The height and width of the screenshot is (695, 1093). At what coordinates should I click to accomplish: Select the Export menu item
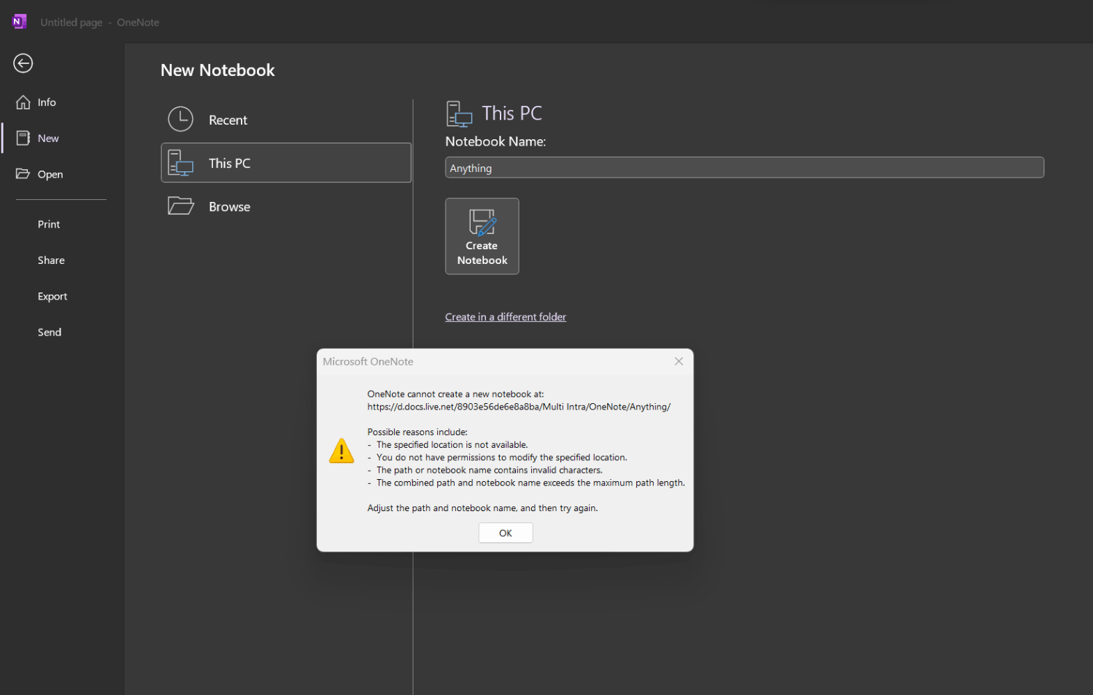click(x=52, y=296)
